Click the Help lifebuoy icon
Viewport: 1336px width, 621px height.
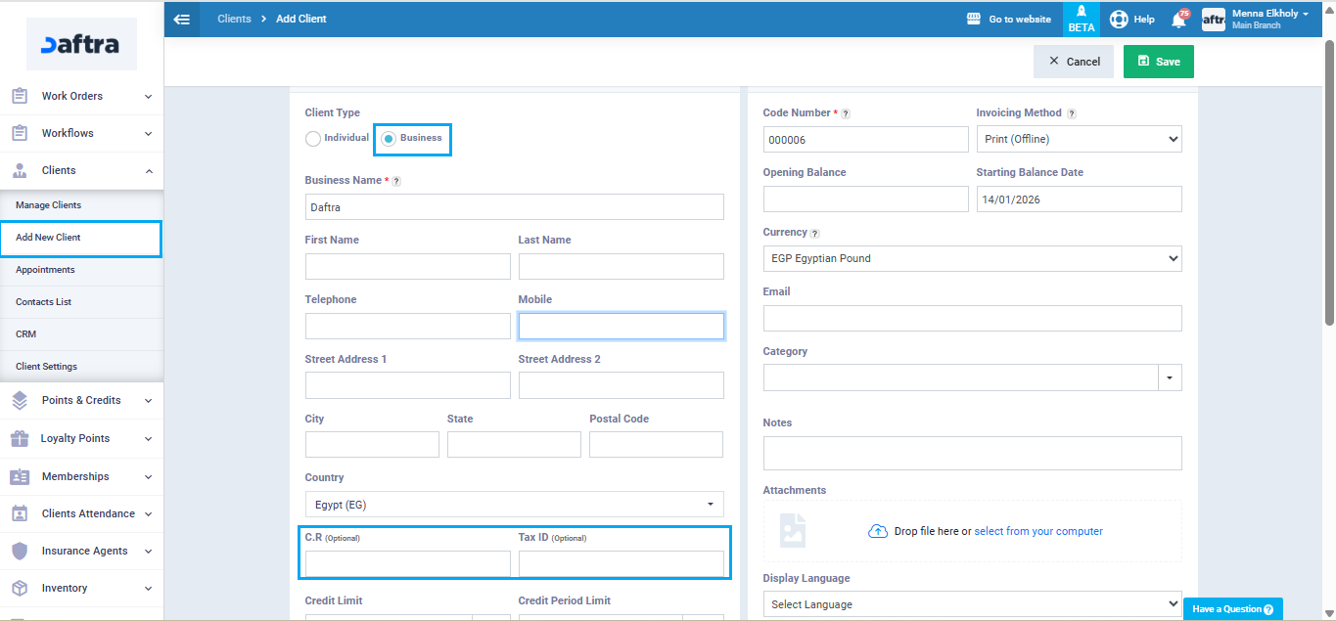tap(1119, 20)
